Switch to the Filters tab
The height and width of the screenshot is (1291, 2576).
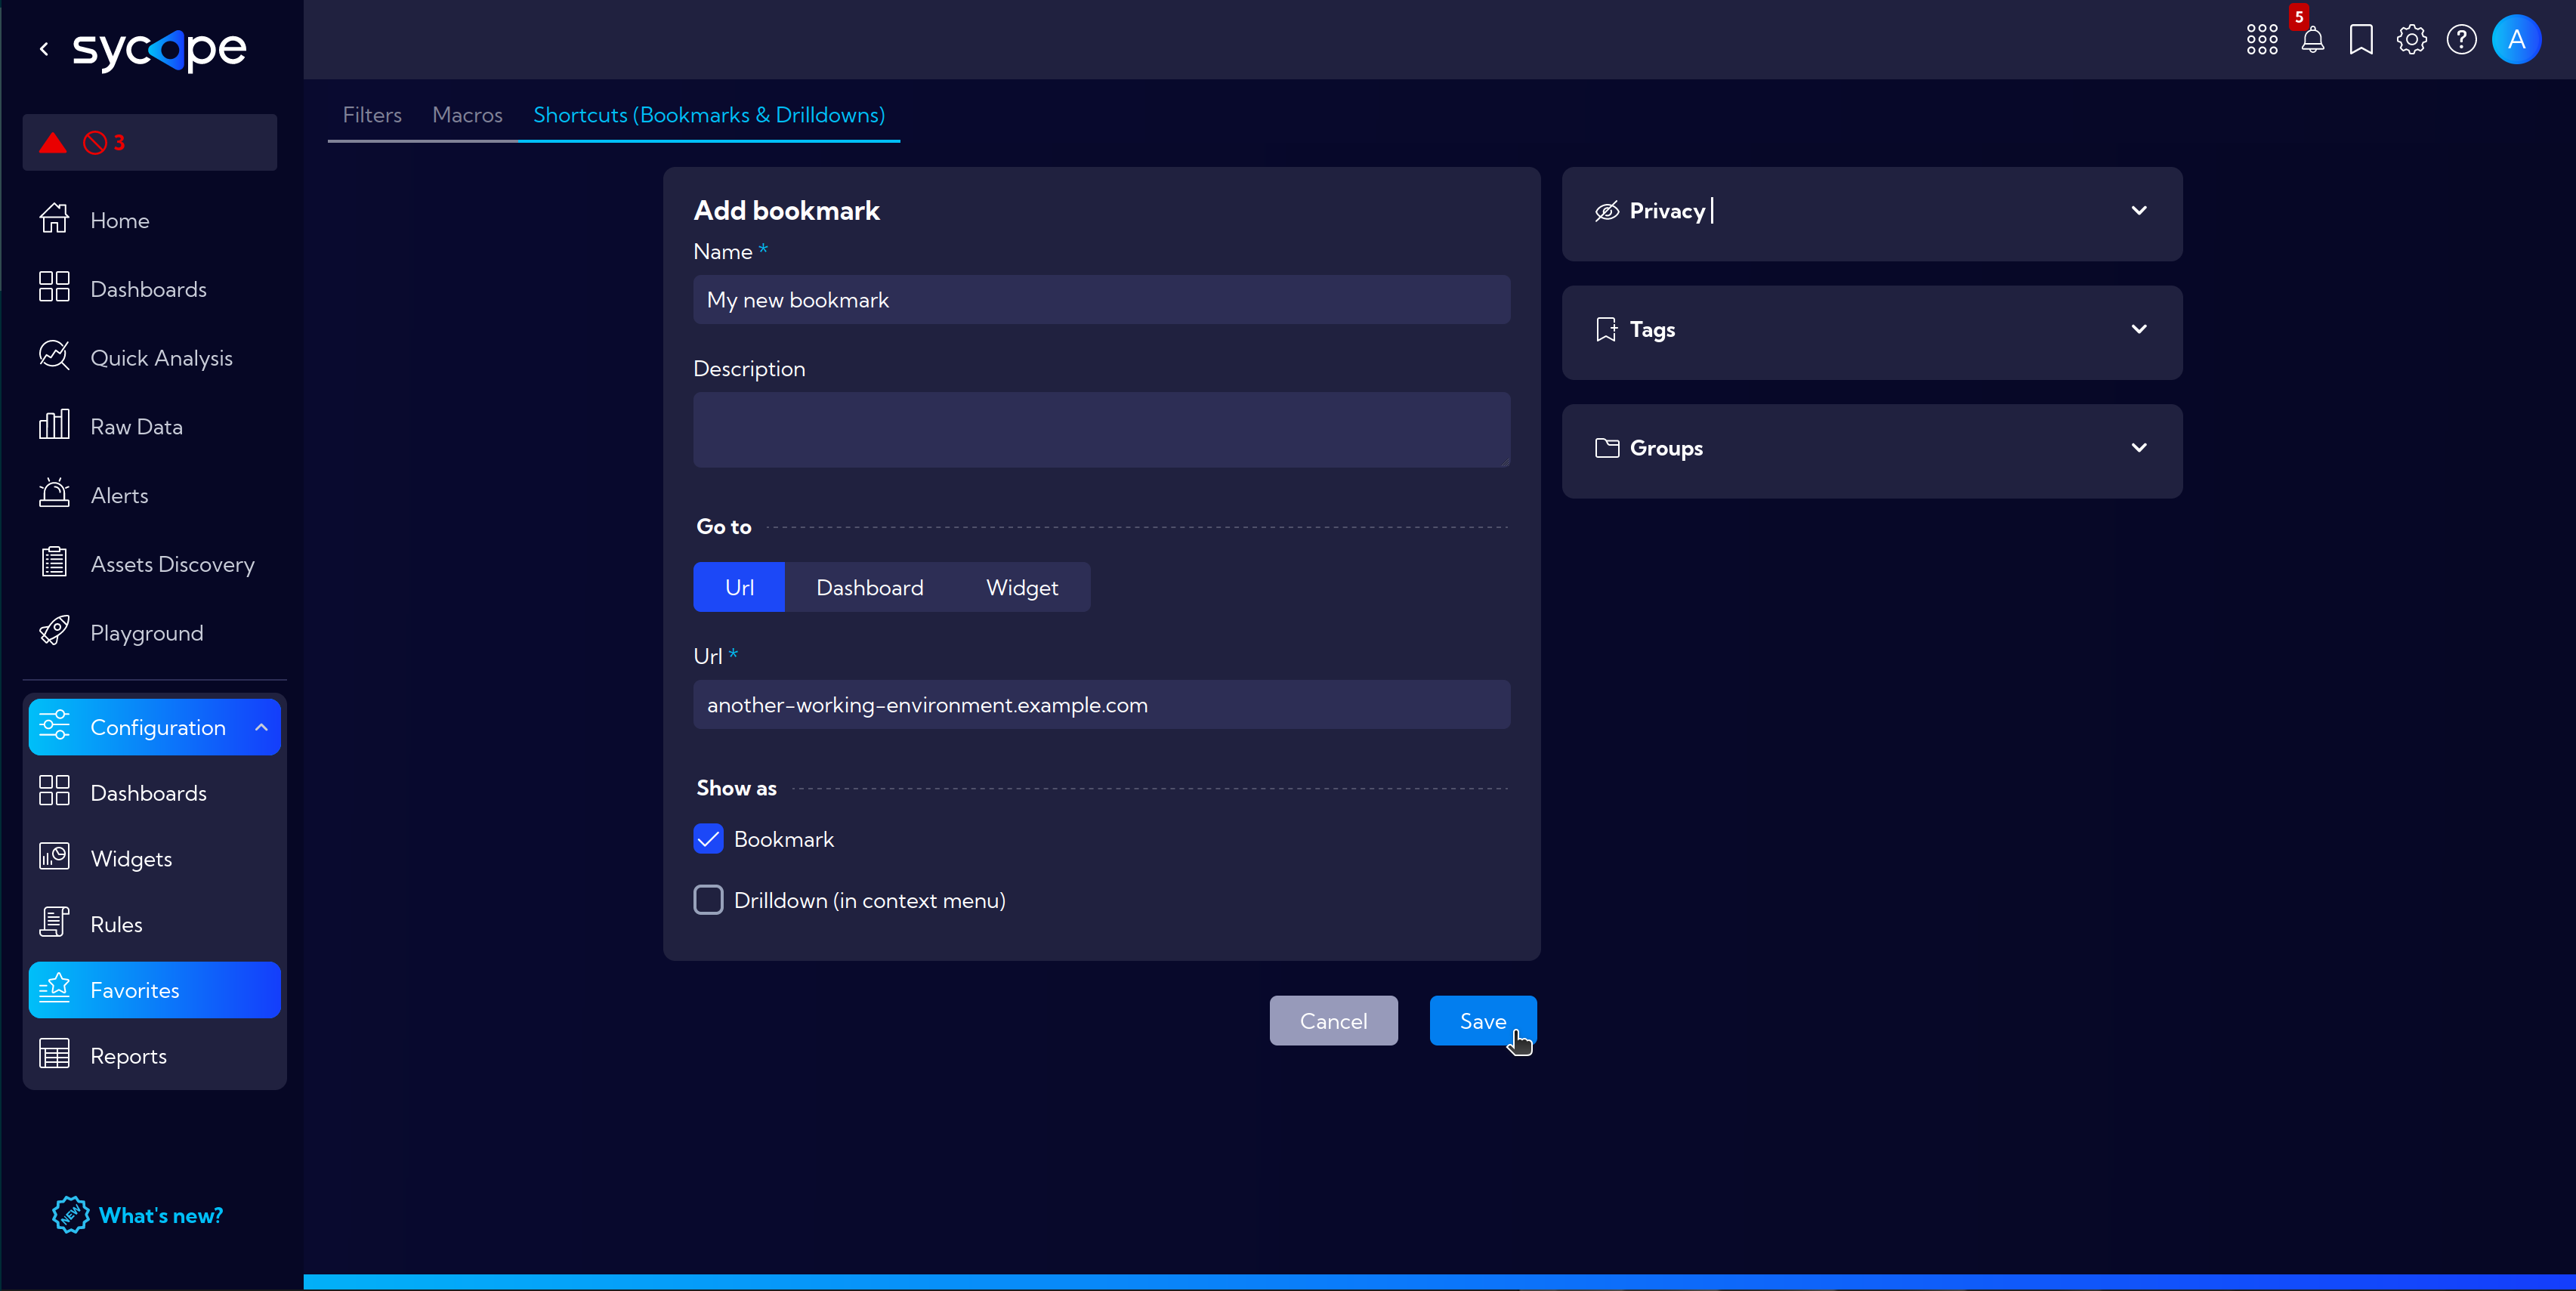(x=370, y=113)
